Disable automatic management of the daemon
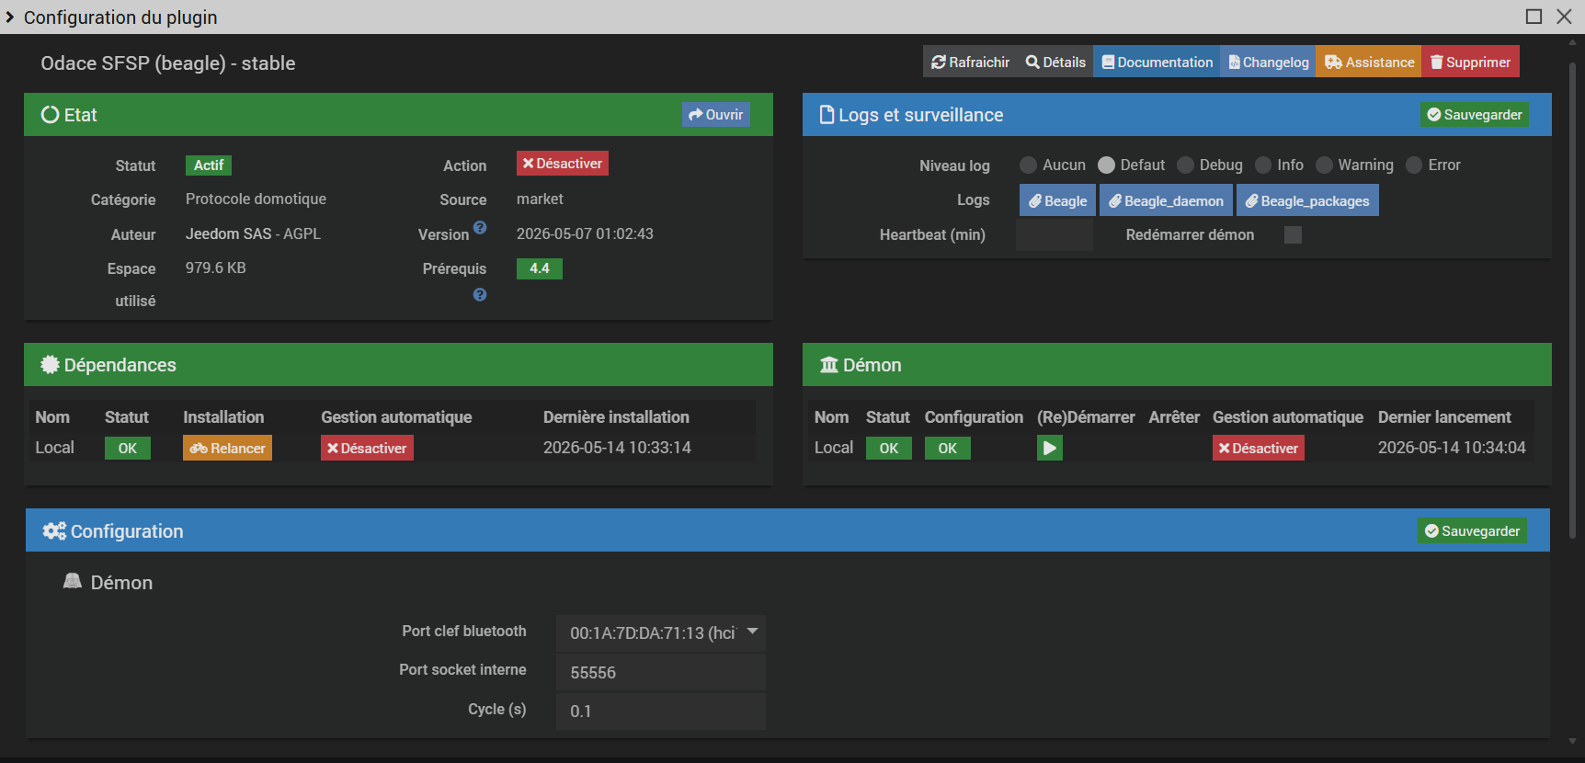This screenshot has width=1585, height=763. point(1259,448)
